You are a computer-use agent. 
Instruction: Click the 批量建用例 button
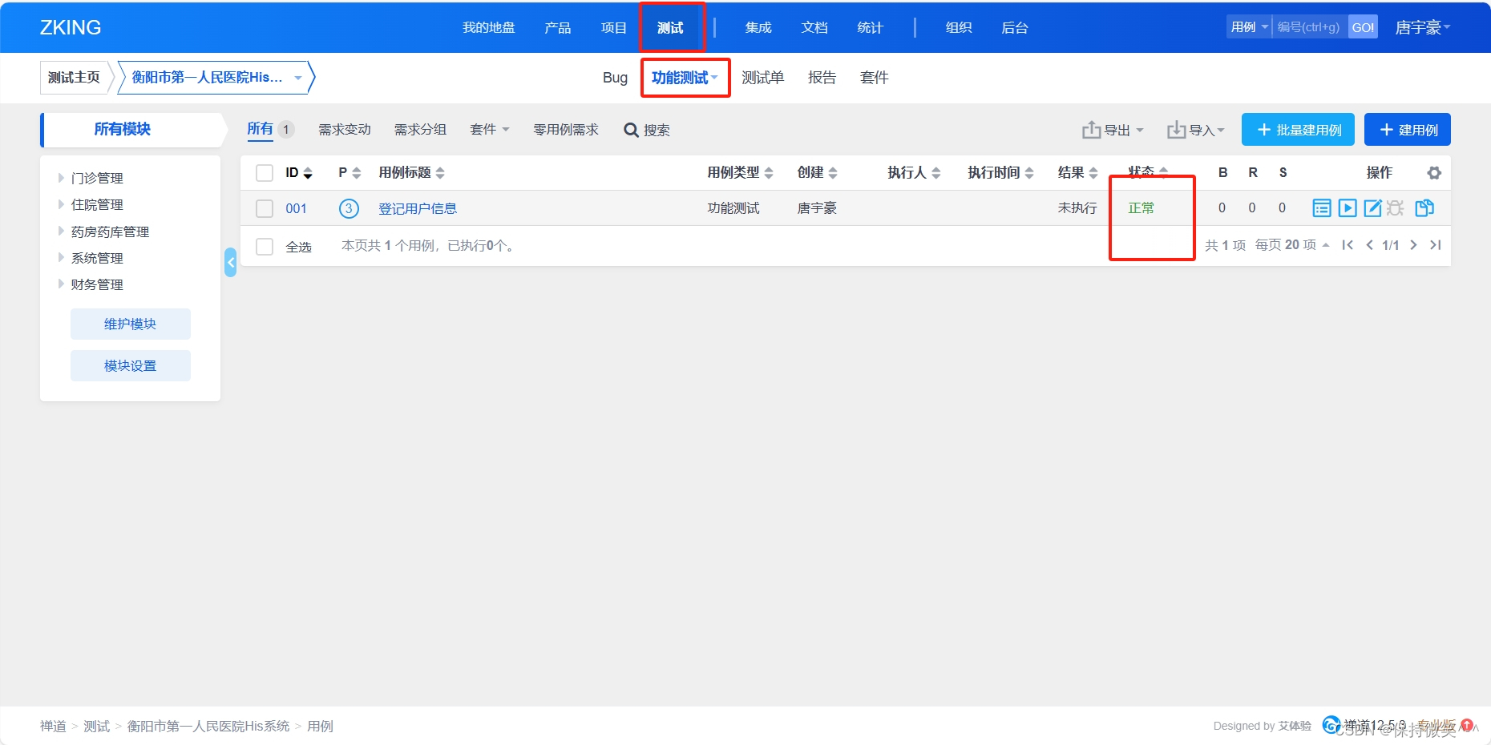pyautogui.click(x=1299, y=130)
